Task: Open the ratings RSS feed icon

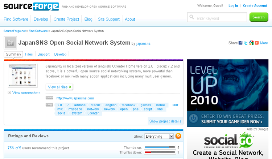Action: pos(178,136)
